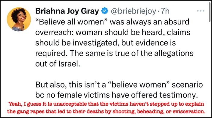
Task: Click the red text “shooting, beheading, or evisceration.”
Action: (x=159, y=112)
